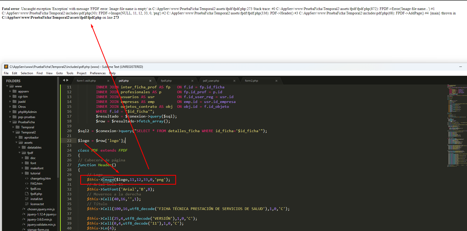Open the File menu
This screenshot has height=231, width=467.
(6, 73)
